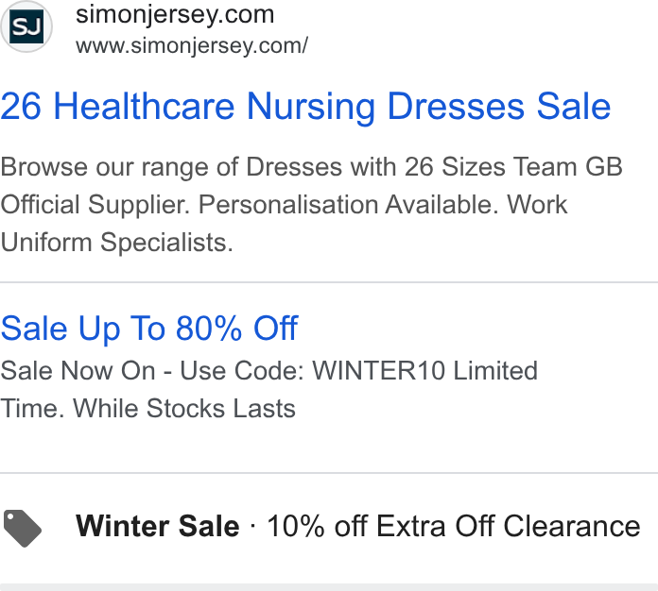This screenshot has width=658, height=591.
Task: Click the price tag promotion icon
Action: [23, 528]
